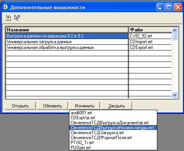
Task: Click the Изменить button
Action: (84, 106)
